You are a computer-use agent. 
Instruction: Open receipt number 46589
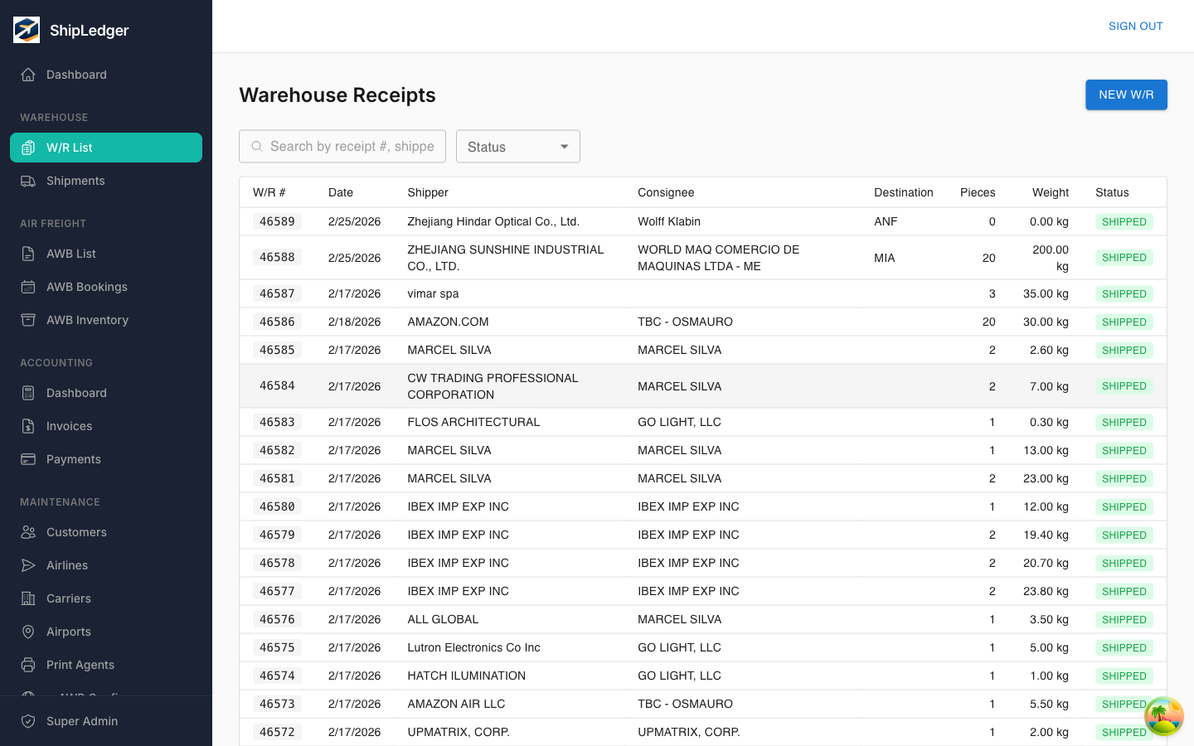[277, 221]
